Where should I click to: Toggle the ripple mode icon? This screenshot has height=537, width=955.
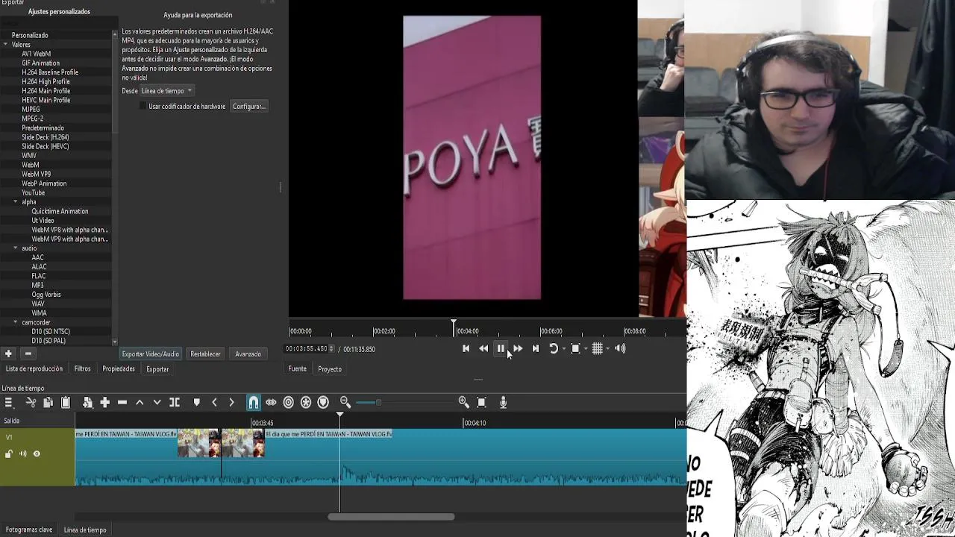coord(289,403)
